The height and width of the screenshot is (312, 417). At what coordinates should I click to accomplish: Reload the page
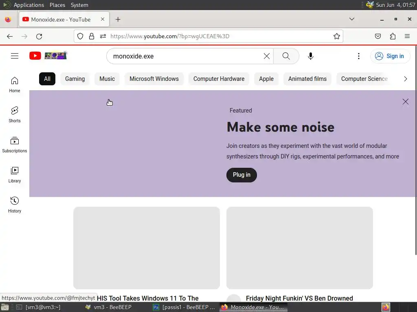pos(39,36)
